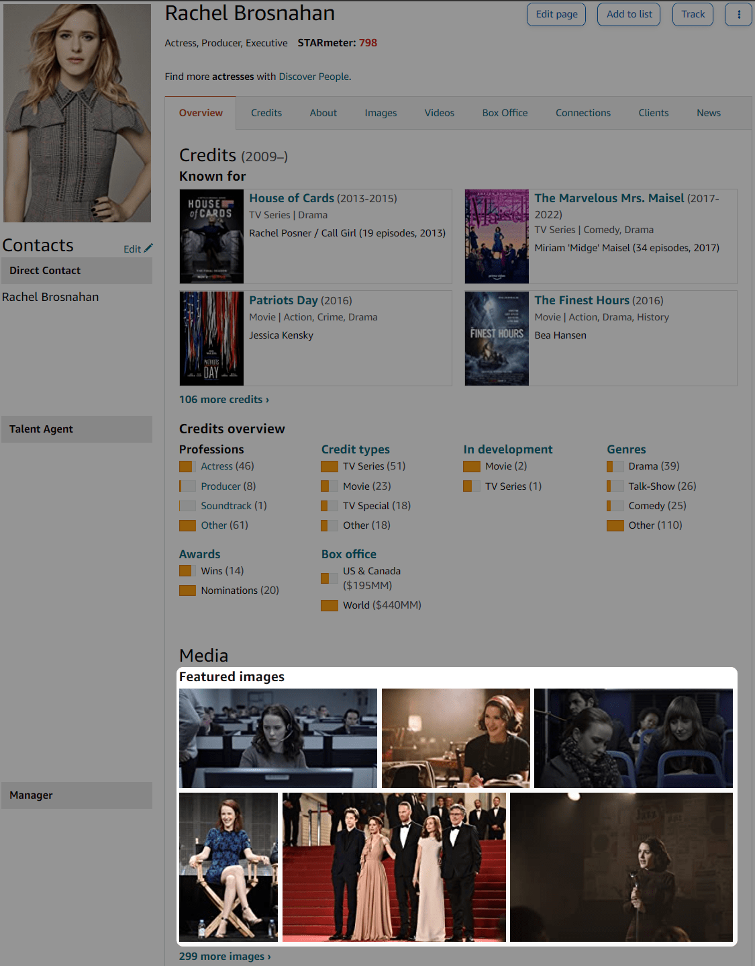Open the News tab
The height and width of the screenshot is (966, 755).
click(x=709, y=112)
